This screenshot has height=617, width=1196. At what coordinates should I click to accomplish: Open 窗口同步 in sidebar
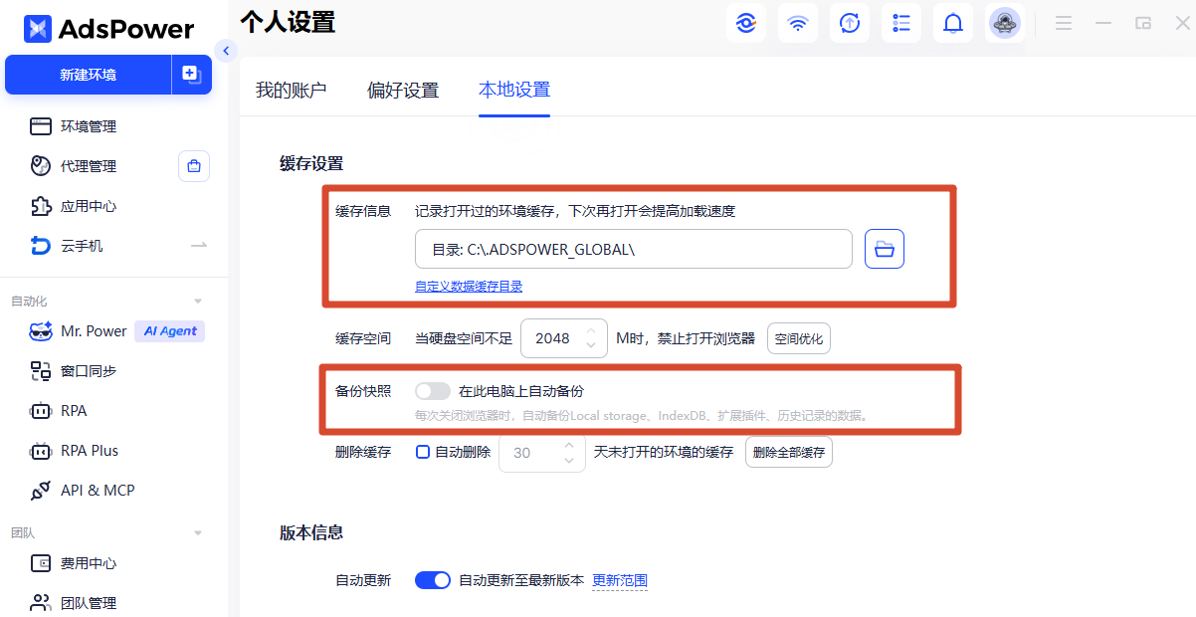coord(89,371)
